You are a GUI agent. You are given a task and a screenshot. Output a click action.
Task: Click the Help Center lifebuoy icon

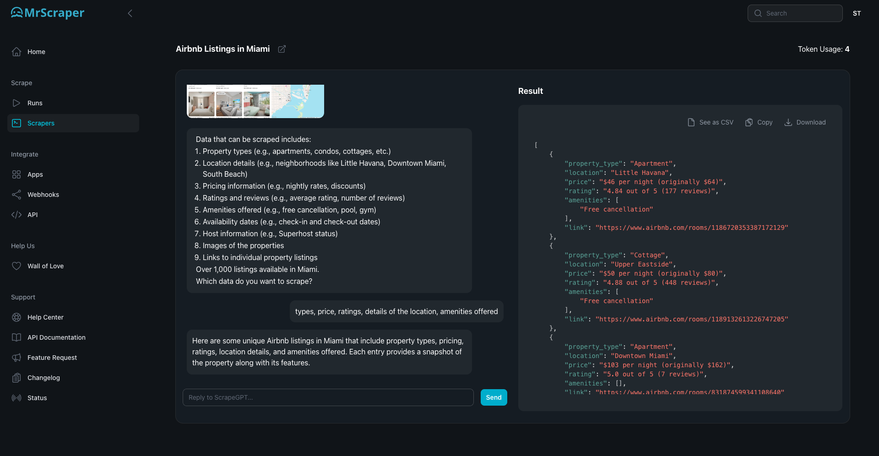tap(16, 317)
